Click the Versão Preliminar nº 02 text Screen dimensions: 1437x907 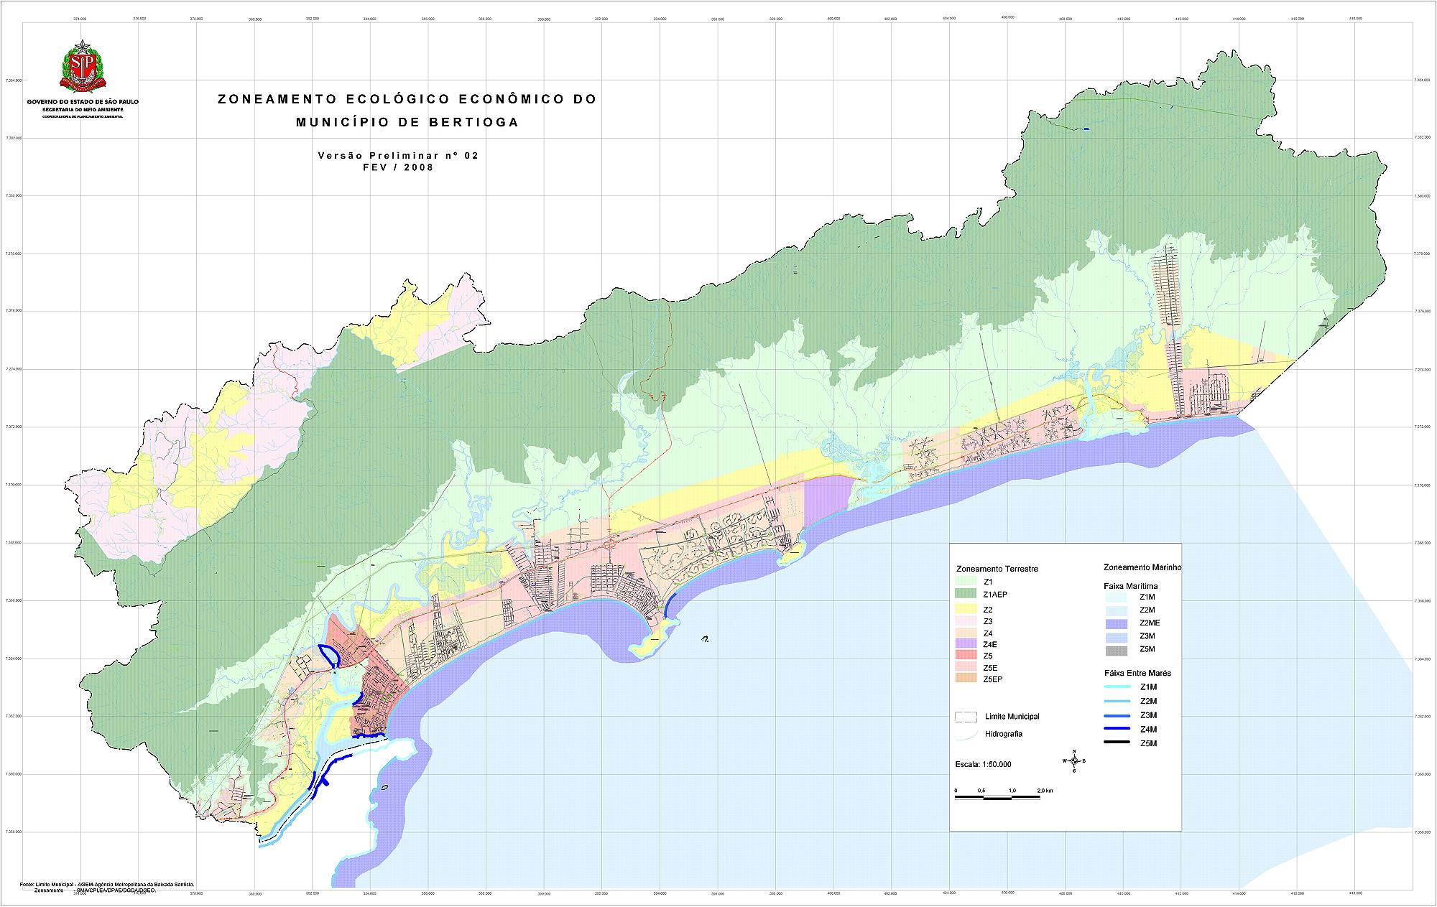398,155
